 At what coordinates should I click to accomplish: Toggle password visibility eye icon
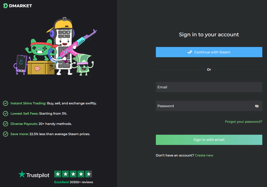(x=257, y=106)
